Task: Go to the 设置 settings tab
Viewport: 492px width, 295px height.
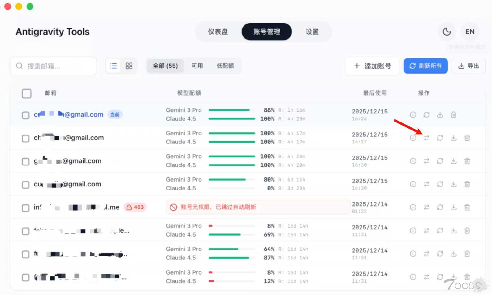Action: (x=312, y=32)
